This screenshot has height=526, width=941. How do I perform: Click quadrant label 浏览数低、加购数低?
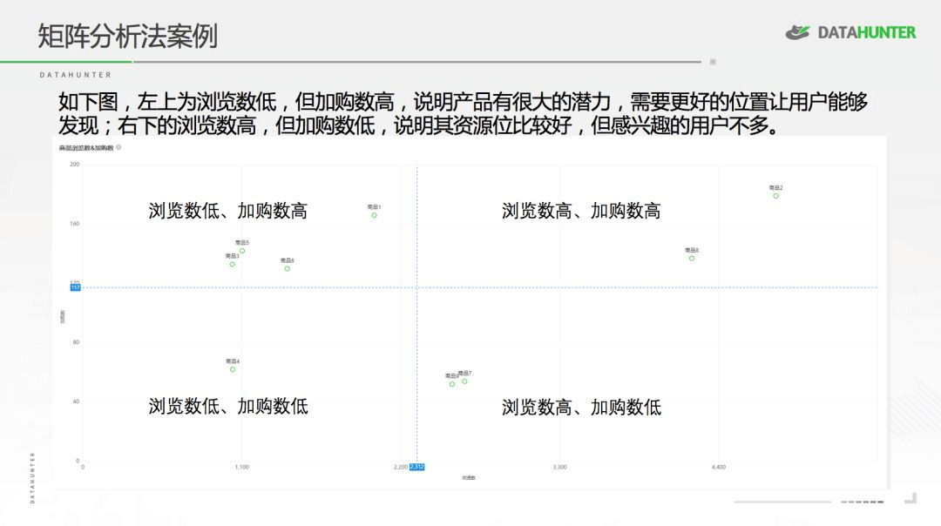pyautogui.click(x=228, y=406)
